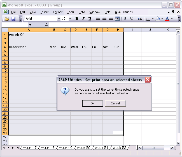Open the Name Box dropdown
The height and width of the screenshot is (157, 182).
tap(31, 25)
